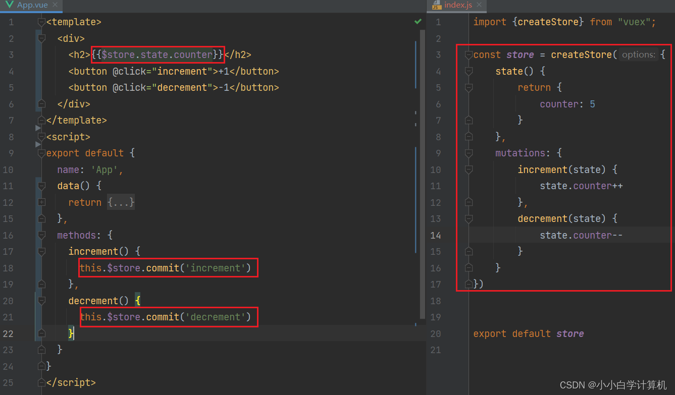Open the green inspection checkmark widget

click(x=418, y=22)
